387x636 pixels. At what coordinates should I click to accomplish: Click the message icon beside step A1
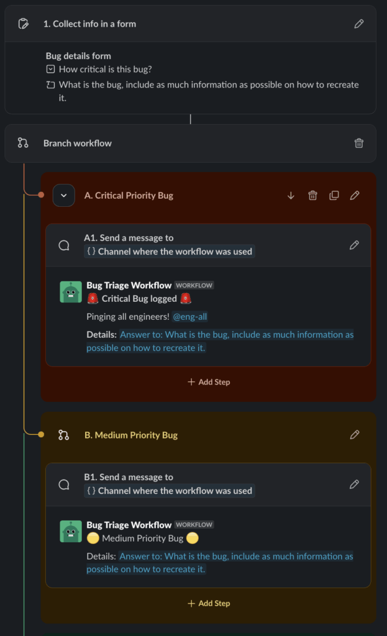point(64,245)
